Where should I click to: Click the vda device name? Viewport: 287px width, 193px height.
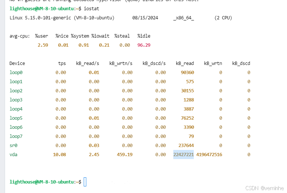(14, 155)
